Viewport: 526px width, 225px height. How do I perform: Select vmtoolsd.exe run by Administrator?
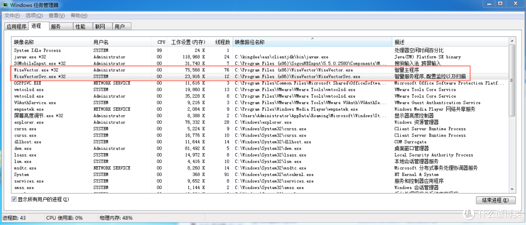(x=260, y=96)
